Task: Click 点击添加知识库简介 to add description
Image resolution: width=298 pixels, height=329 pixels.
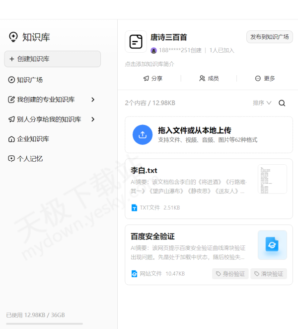Action: coord(149,64)
